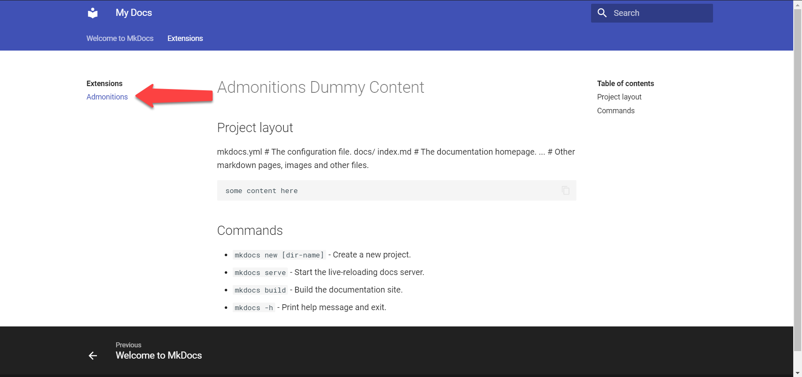
Task: Focus the Search input field
Action: coord(660,13)
